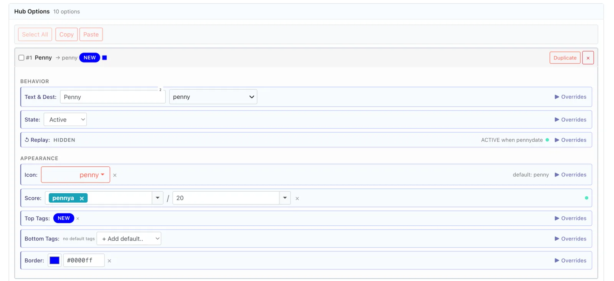614x281 pixels.
Task: Edit the Text field containing Penny
Action: pyautogui.click(x=113, y=97)
